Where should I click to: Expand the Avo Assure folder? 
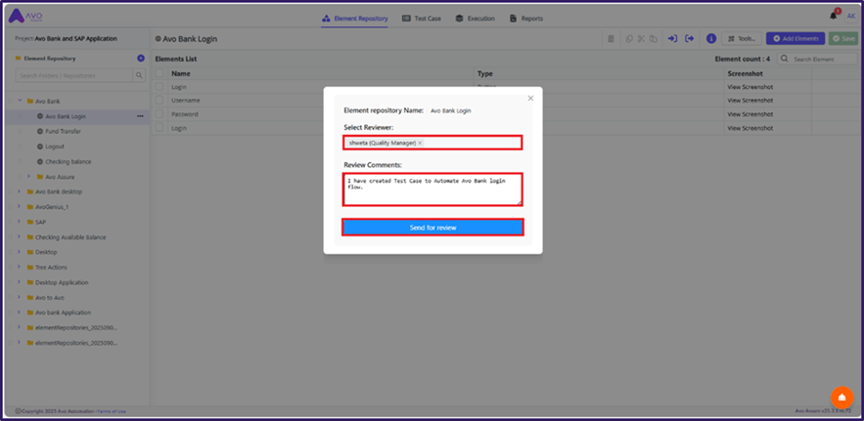pos(28,177)
